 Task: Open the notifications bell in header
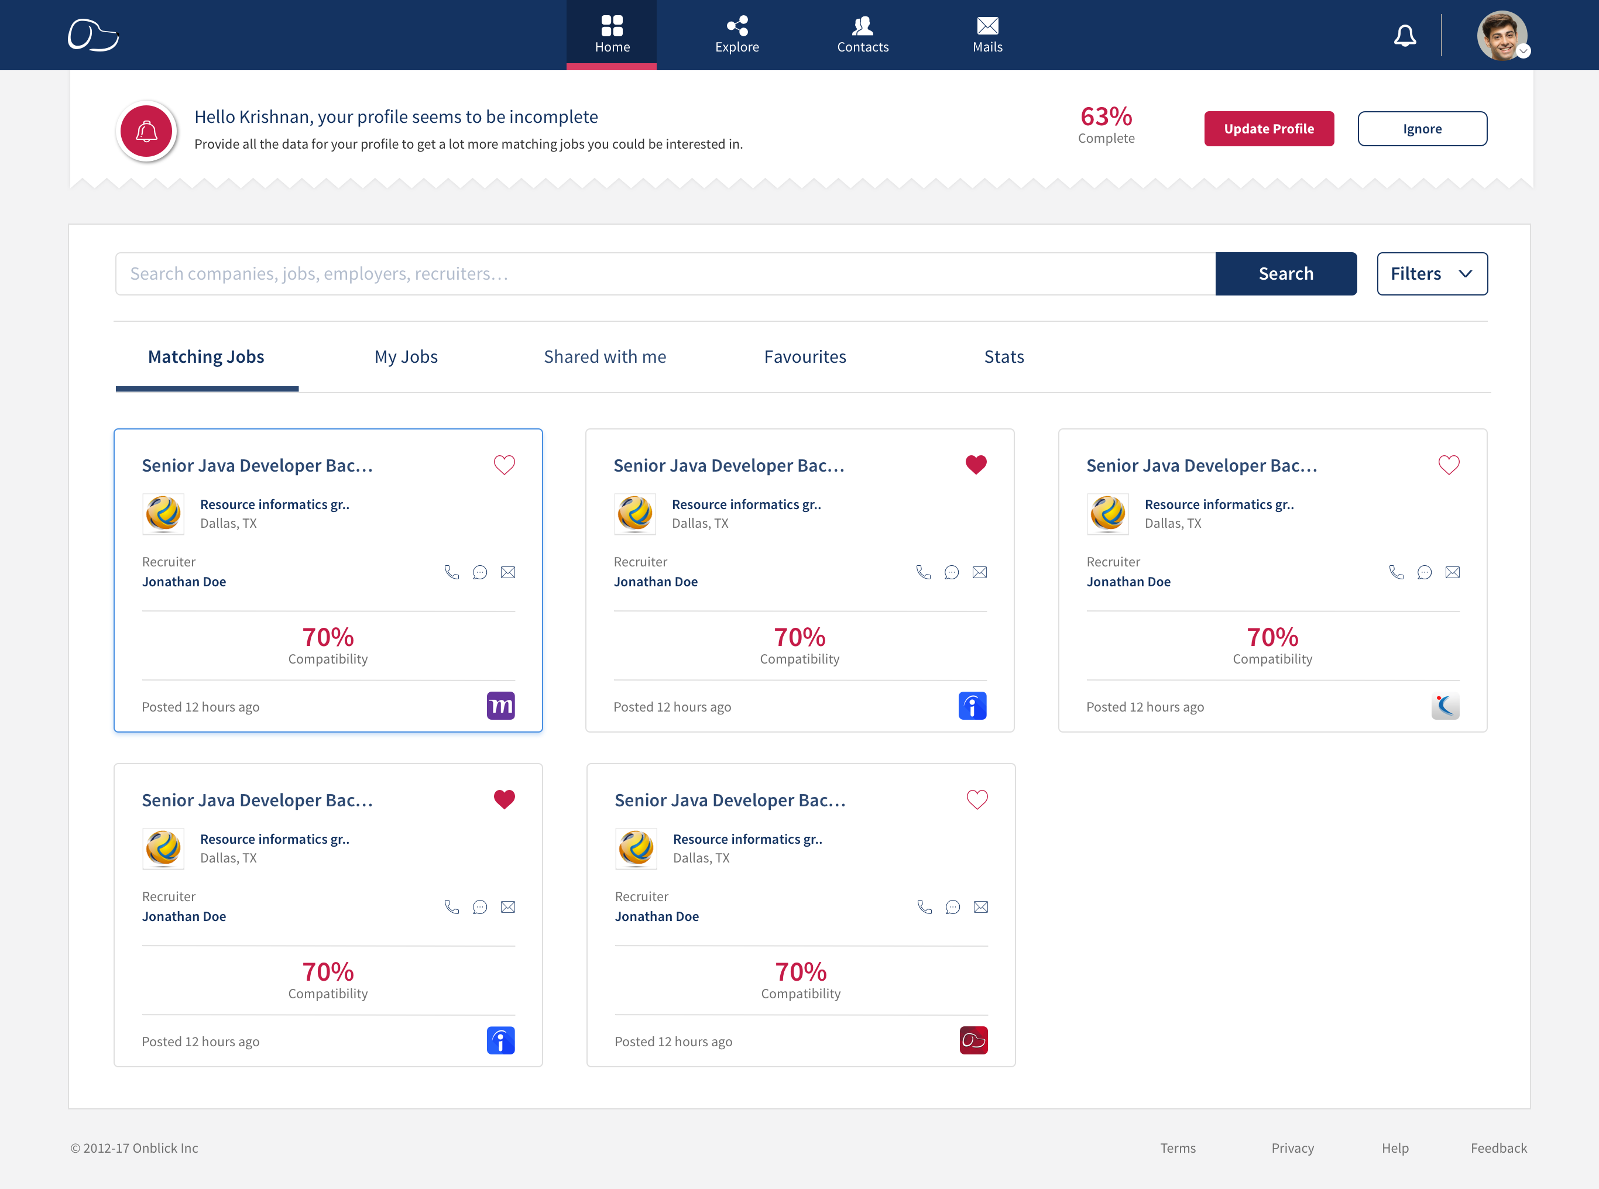[1404, 35]
